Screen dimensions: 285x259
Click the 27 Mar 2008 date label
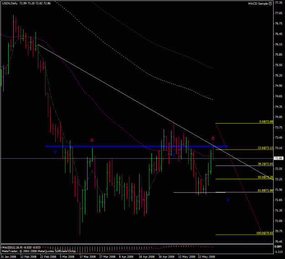[107, 257]
